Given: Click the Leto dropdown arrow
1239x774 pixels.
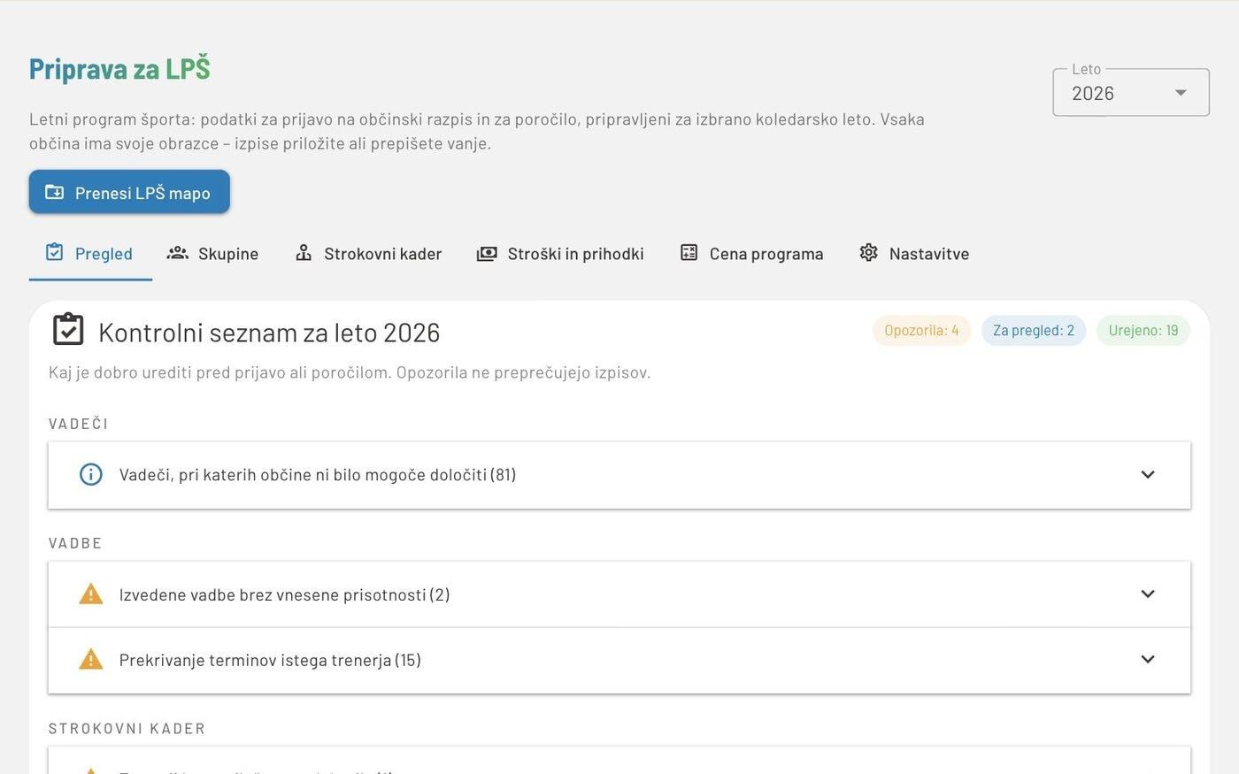Looking at the screenshot, I should [1181, 93].
